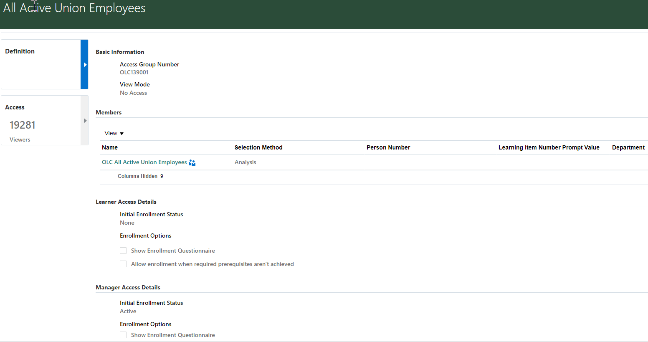Screen dimensions: 648x342
Task: Click the No Access view mode value
Action: 134,93
